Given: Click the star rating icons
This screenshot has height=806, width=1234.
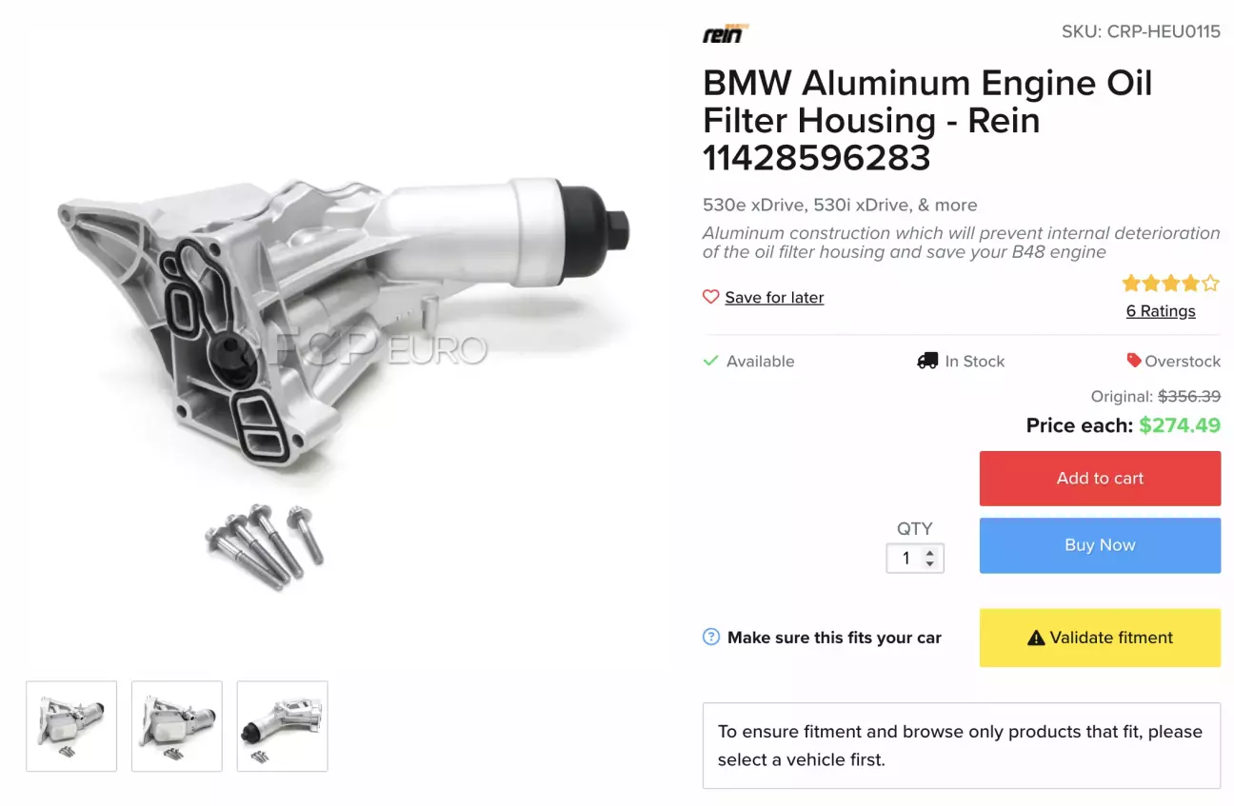Looking at the screenshot, I should click(1170, 283).
